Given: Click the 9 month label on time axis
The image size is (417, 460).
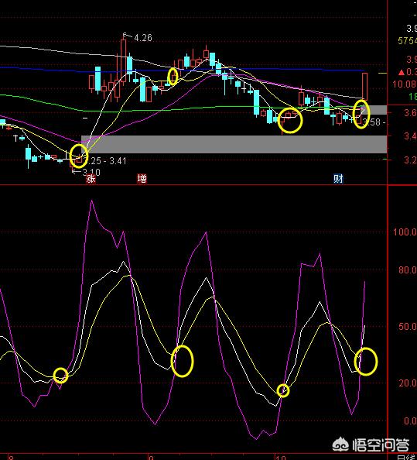Looking at the screenshot, I should point(151,458).
